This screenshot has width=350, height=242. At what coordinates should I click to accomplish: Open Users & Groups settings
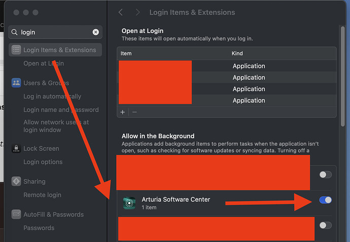tap(46, 83)
